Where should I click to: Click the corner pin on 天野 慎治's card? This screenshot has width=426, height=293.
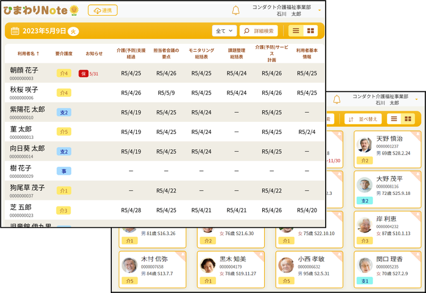(x=416, y=135)
